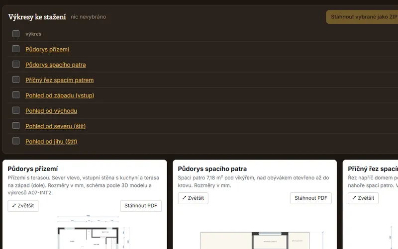Mark the Pohled od jihu (štít) checkbox
Screen dimensions: 398x249
tap(16, 141)
